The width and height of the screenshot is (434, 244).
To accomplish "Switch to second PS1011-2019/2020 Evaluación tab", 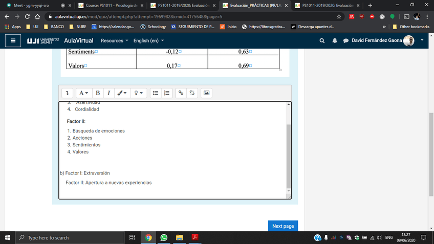I will point(183,5).
